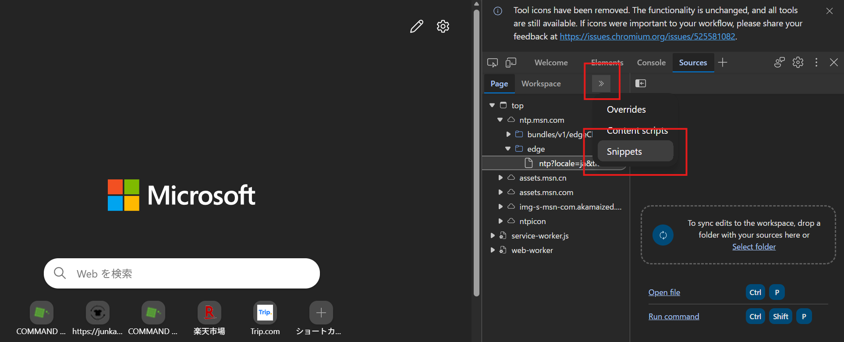Expand assets.msn.com domain node
This screenshot has height=342, width=844.
500,192
